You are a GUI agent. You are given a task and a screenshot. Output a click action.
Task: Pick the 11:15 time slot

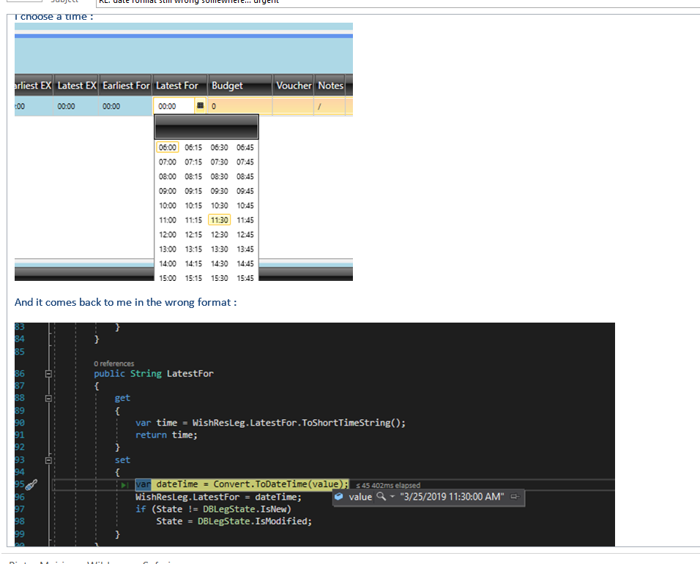193,219
